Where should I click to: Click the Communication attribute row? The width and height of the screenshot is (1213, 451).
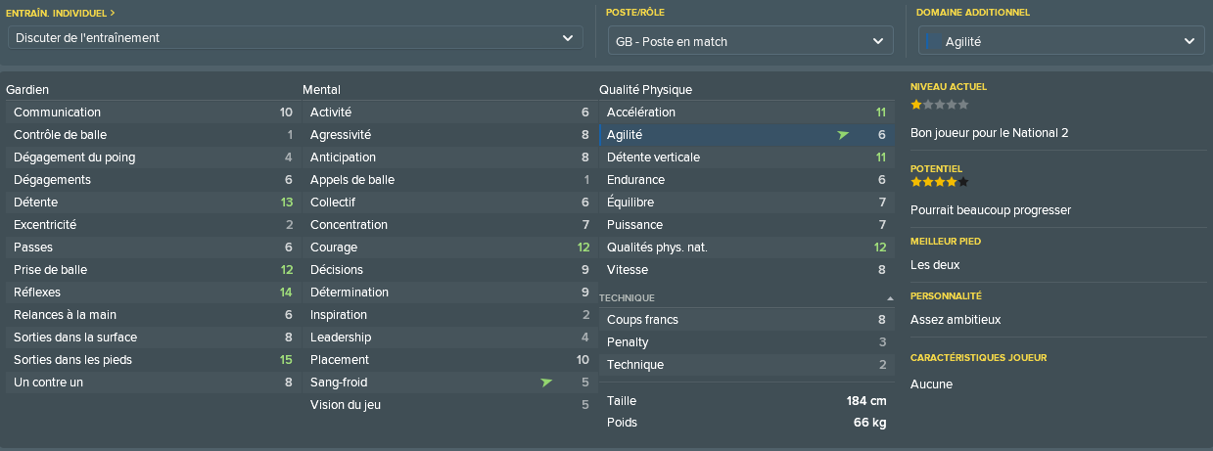pos(153,113)
